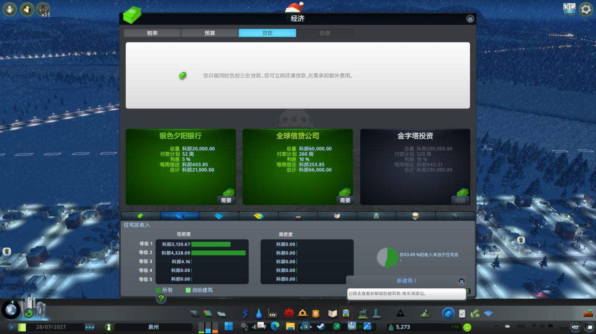
Task: Open the Roads build menu
Action: [194, 313]
